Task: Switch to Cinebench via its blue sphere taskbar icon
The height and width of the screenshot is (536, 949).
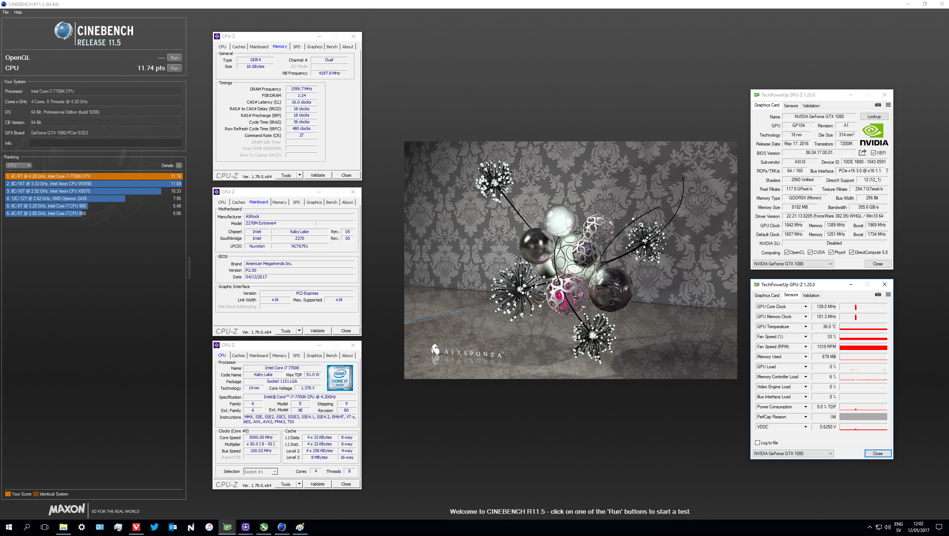Action: [x=282, y=527]
